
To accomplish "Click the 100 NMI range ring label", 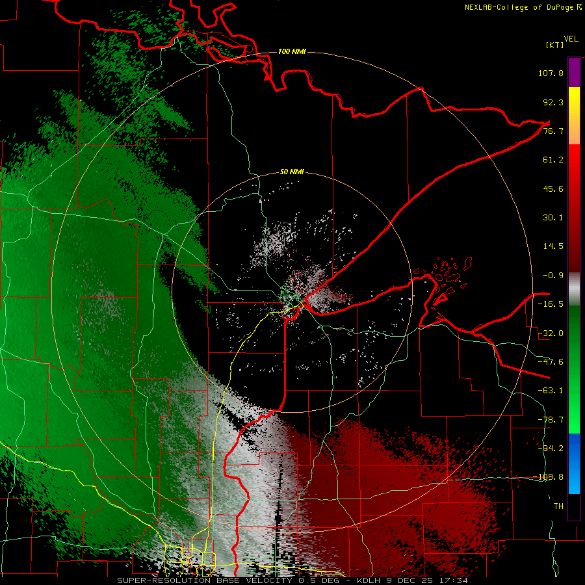I will coord(292,51).
